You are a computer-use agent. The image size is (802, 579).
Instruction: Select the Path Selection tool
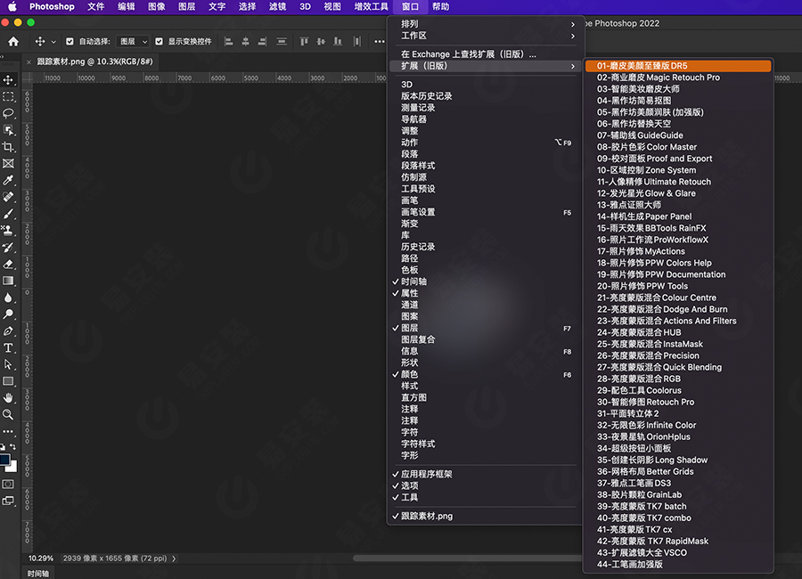(x=8, y=364)
